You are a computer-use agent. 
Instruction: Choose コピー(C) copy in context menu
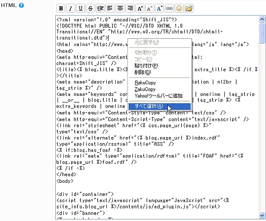pyautogui.click(x=160, y=59)
